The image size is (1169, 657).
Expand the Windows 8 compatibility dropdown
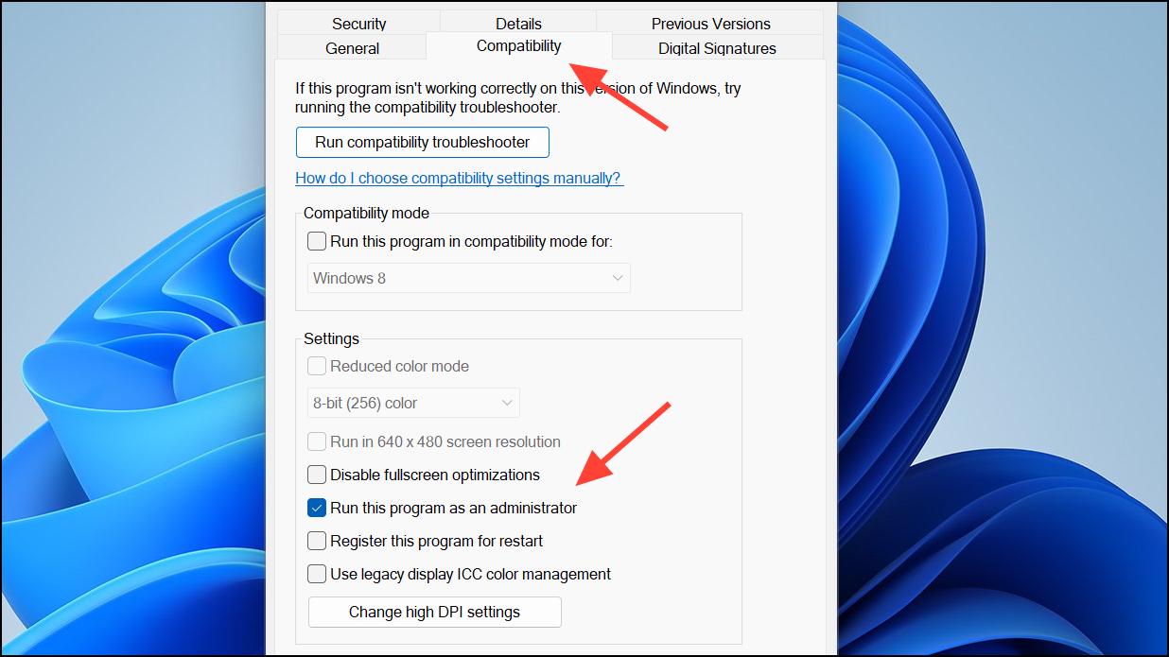coord(469,278)
